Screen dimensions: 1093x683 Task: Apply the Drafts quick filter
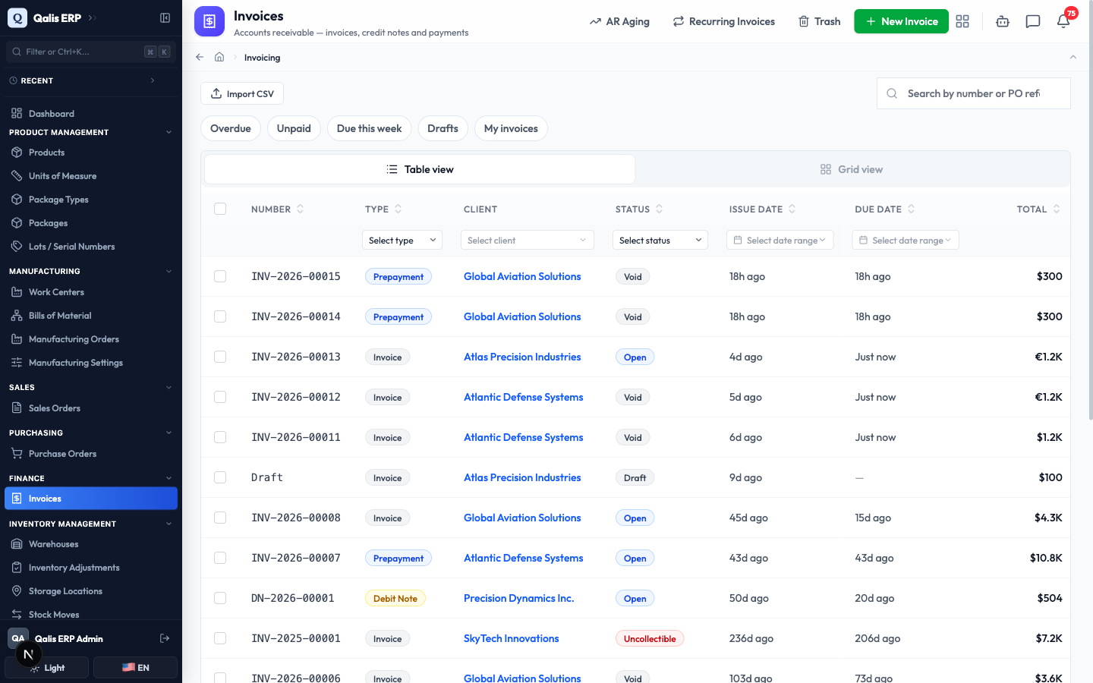443,128
